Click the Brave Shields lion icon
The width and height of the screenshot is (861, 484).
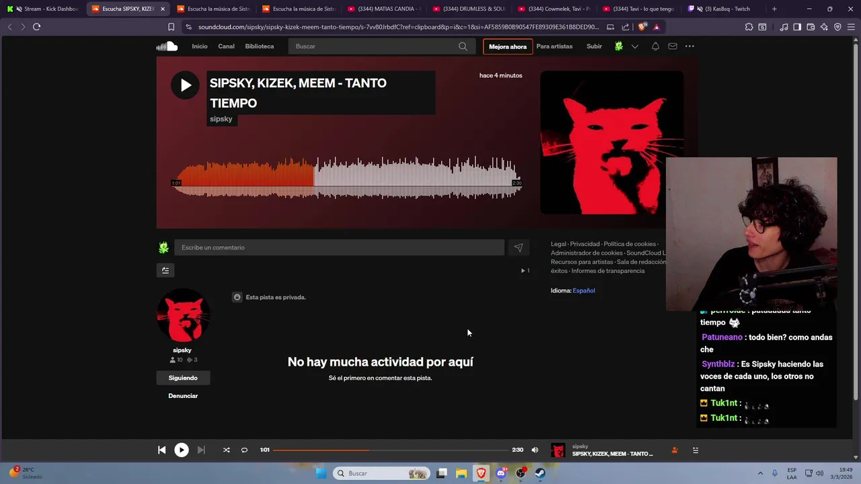(x=642, y=27)
